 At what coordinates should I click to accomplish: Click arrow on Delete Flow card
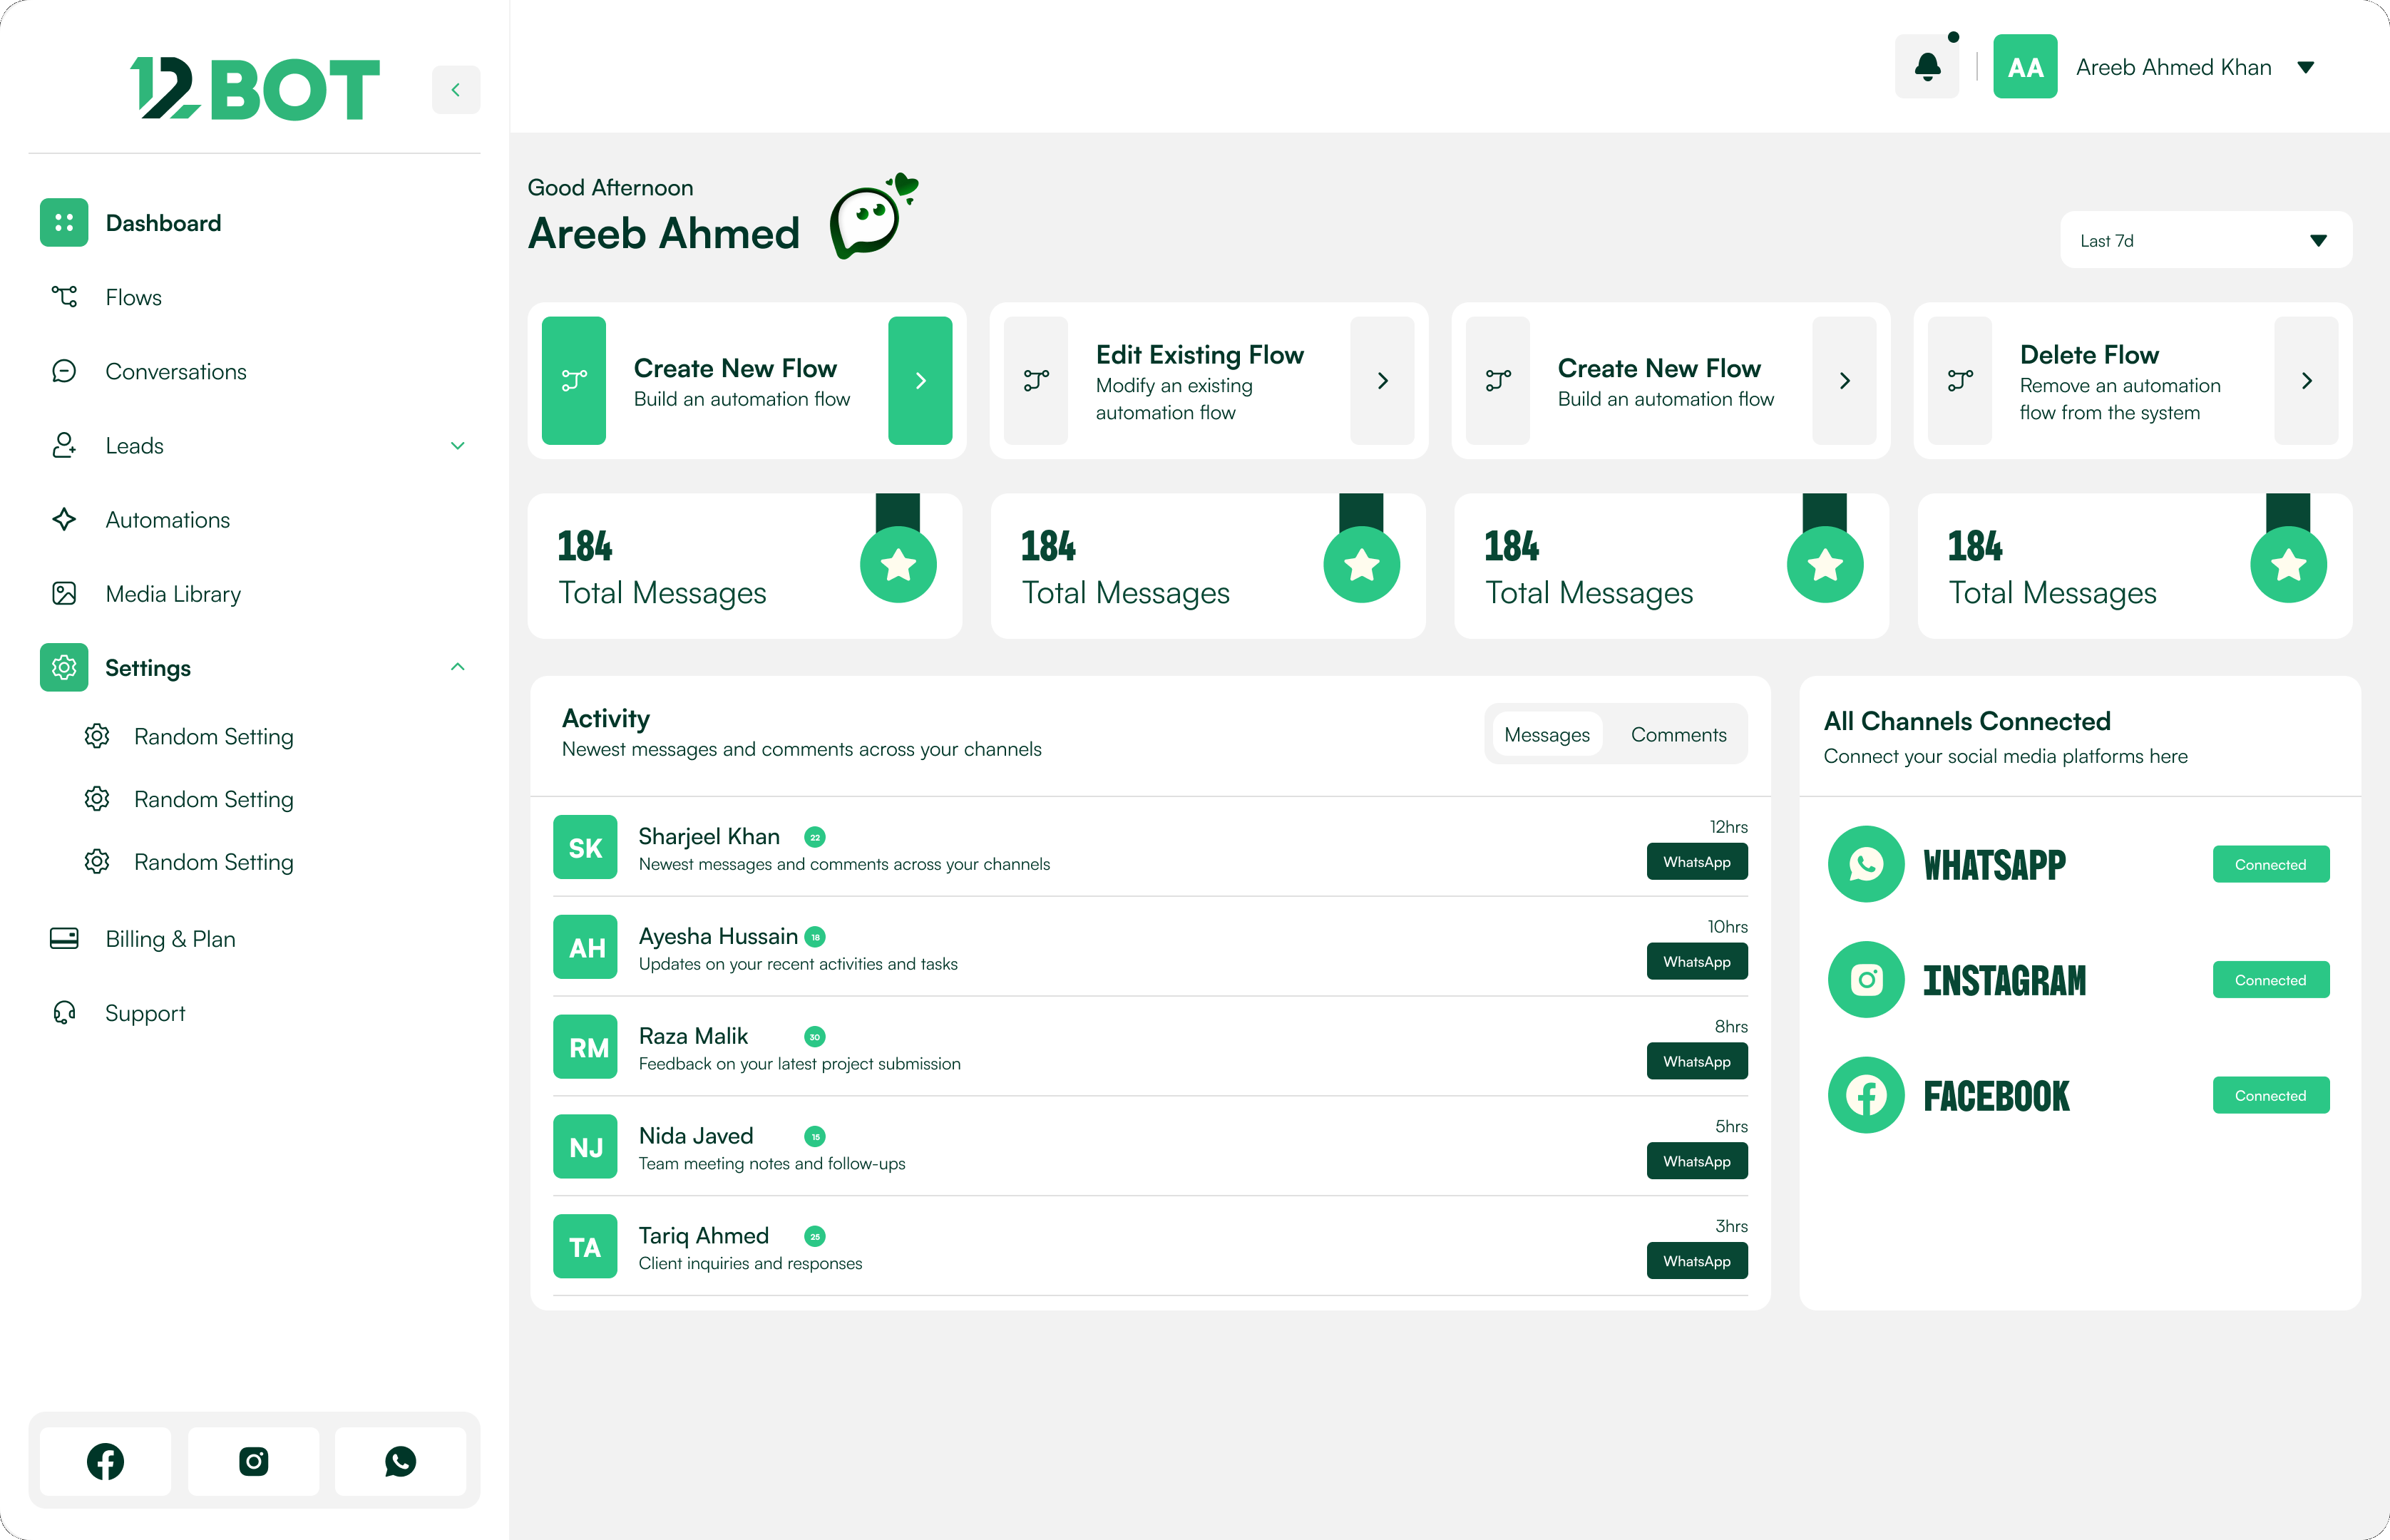point(2306,381)
